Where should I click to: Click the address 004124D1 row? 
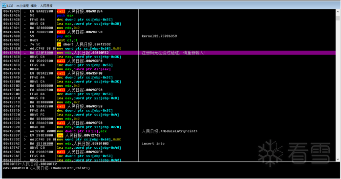(x=11, y=28)
